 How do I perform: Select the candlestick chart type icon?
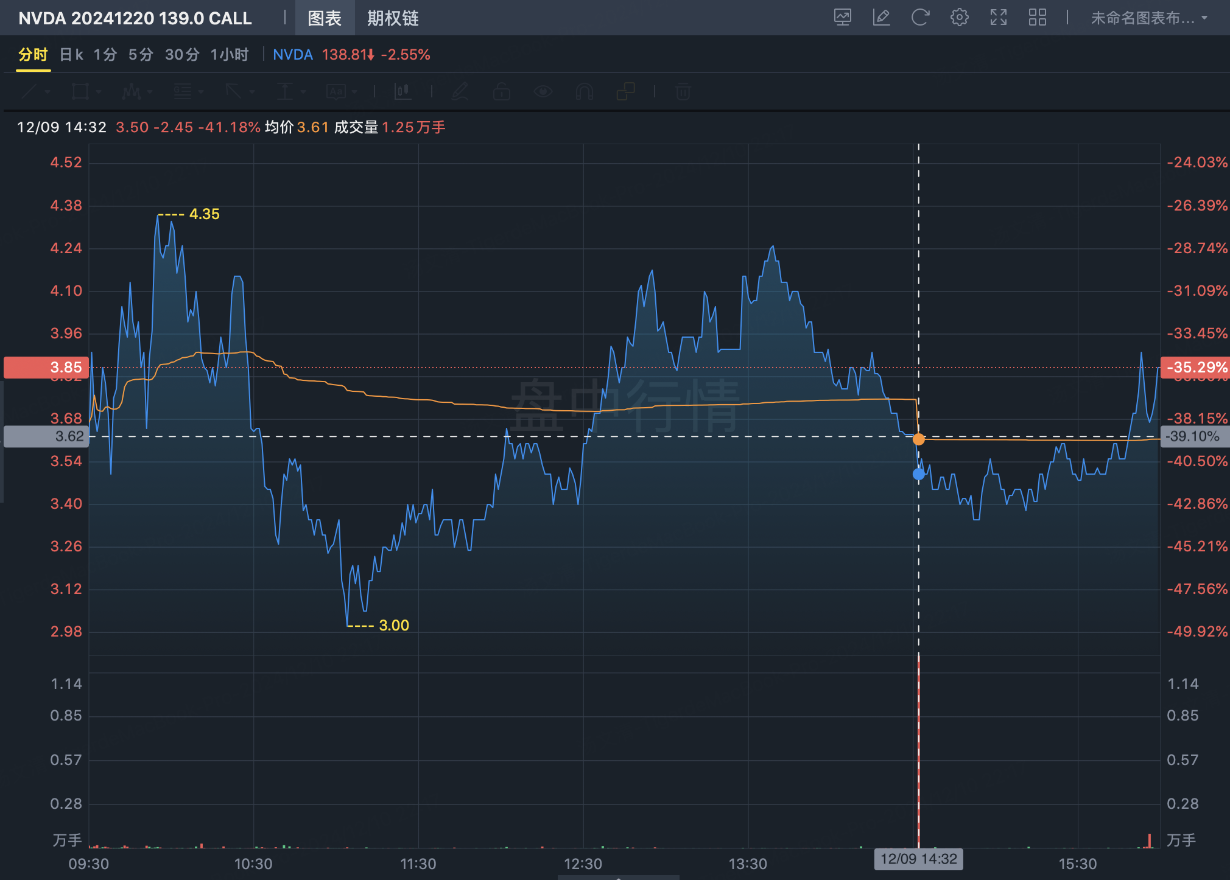tap(402, 92)
